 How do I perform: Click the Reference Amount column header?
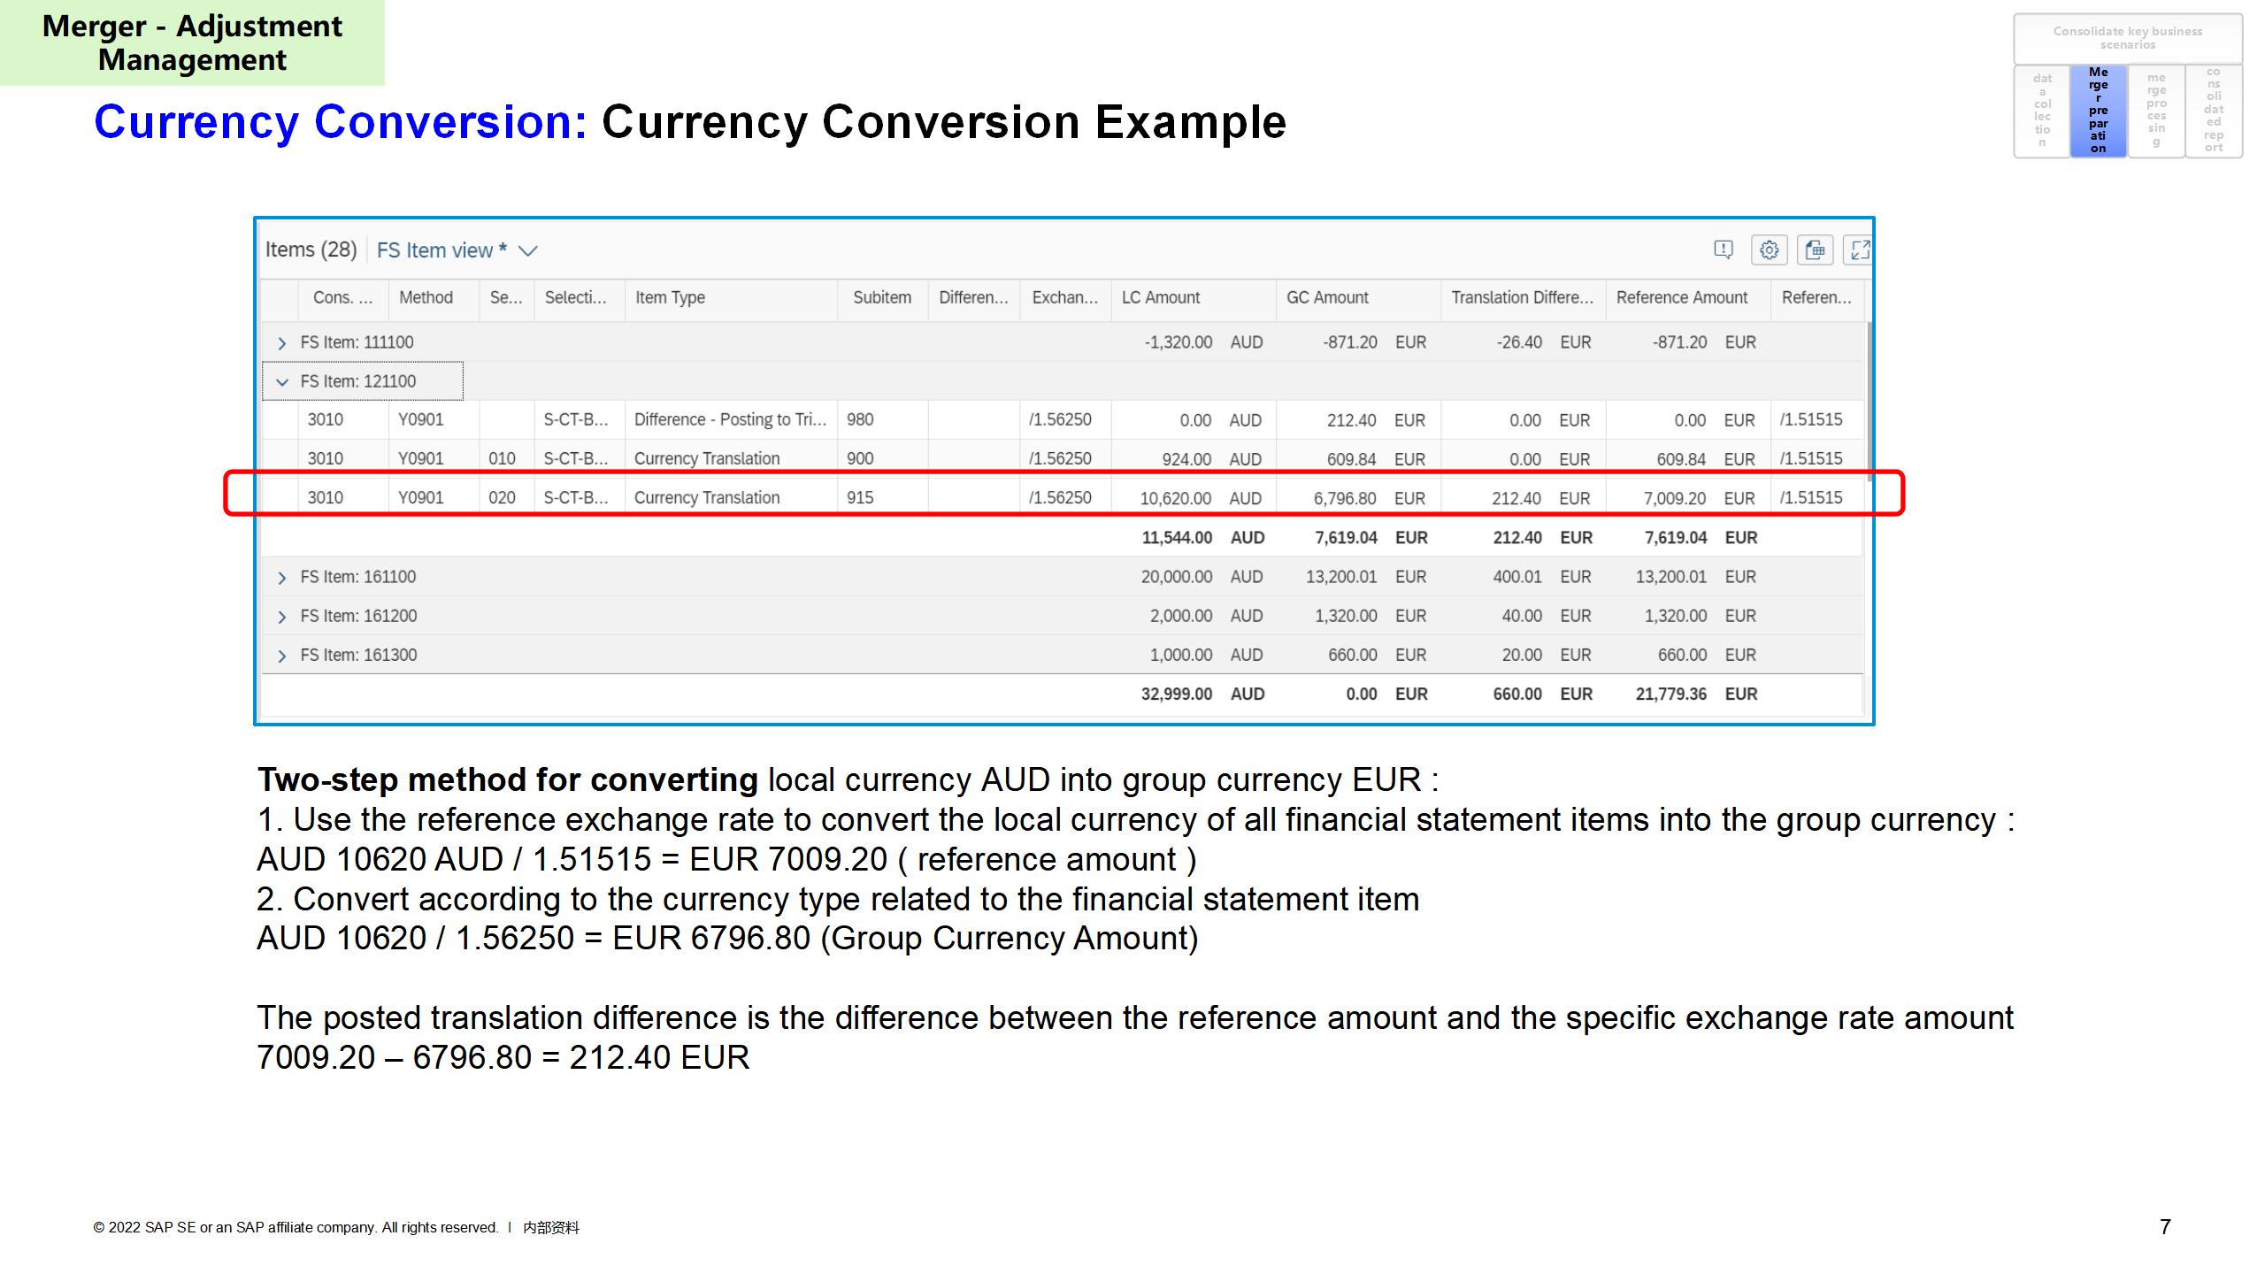coord(1681,298)
